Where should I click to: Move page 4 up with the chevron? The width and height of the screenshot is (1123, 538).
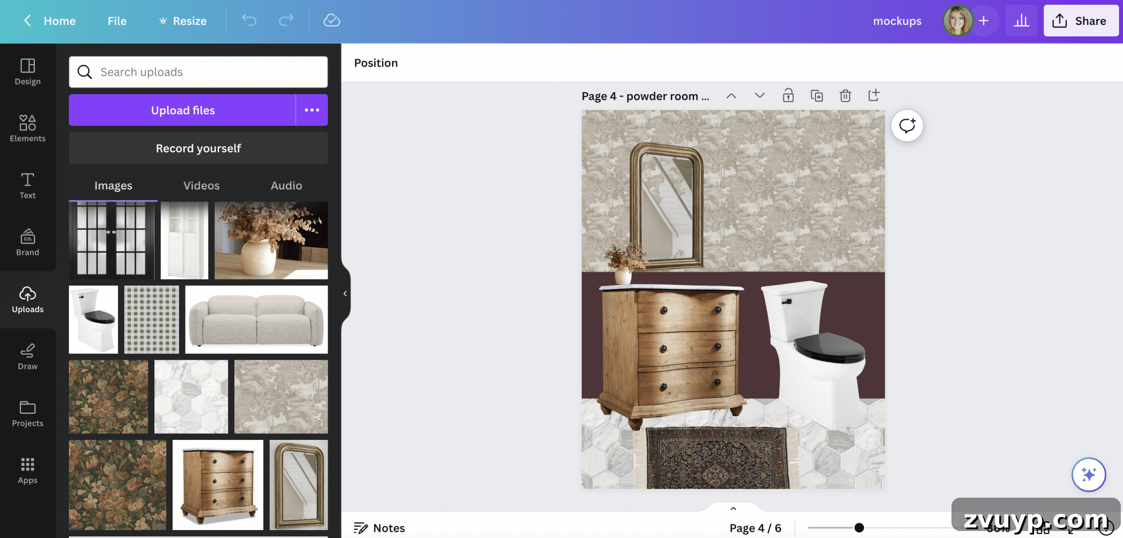731,96
